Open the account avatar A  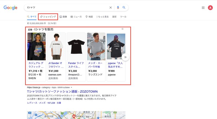point(210,8)
